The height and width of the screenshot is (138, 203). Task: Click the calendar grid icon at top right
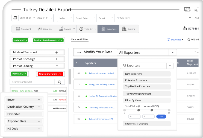187,10
